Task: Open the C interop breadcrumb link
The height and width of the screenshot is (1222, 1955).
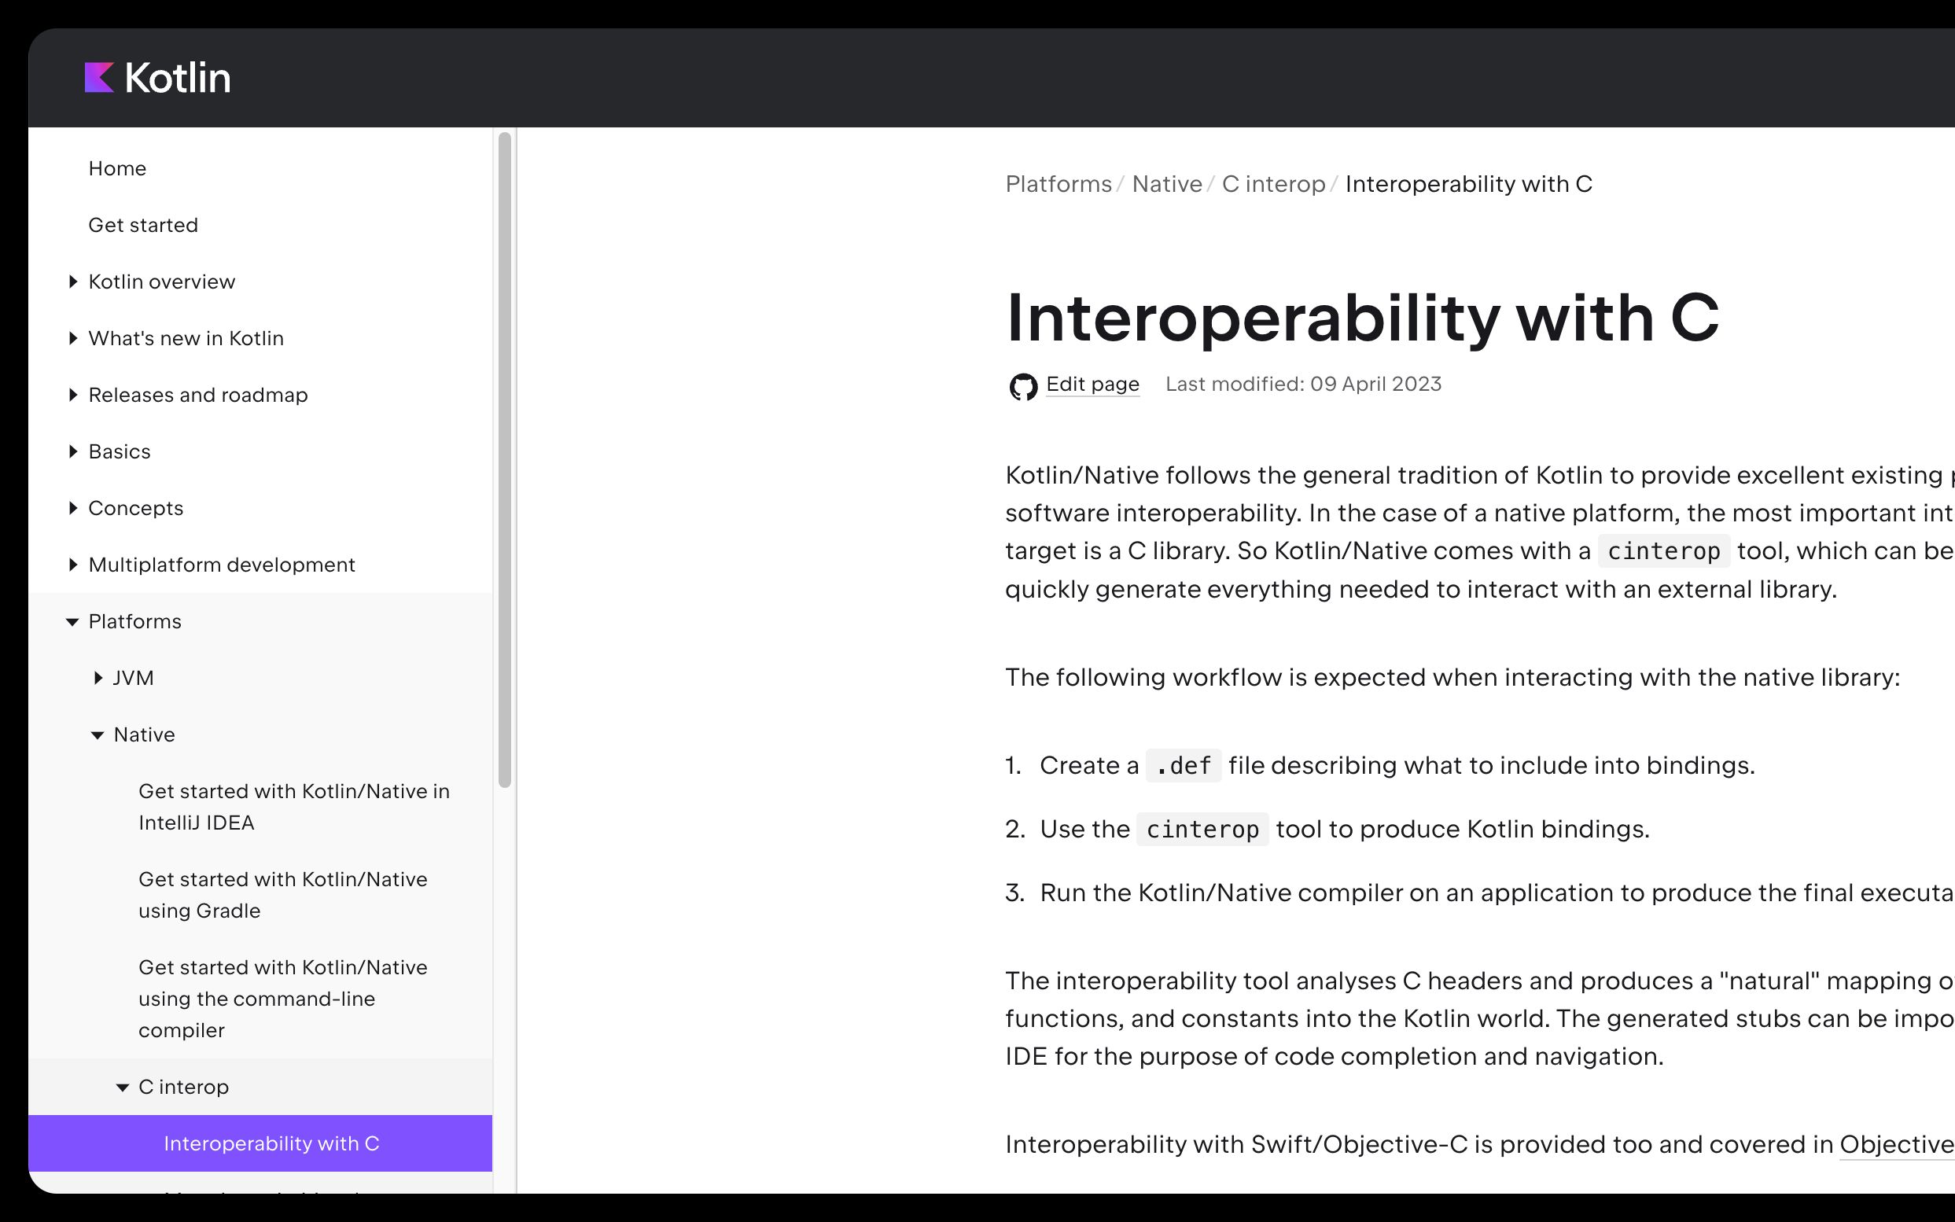Action: [1273, 184]
